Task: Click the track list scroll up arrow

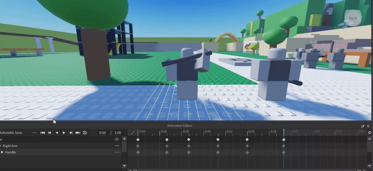Action: [x=125, y=139]
